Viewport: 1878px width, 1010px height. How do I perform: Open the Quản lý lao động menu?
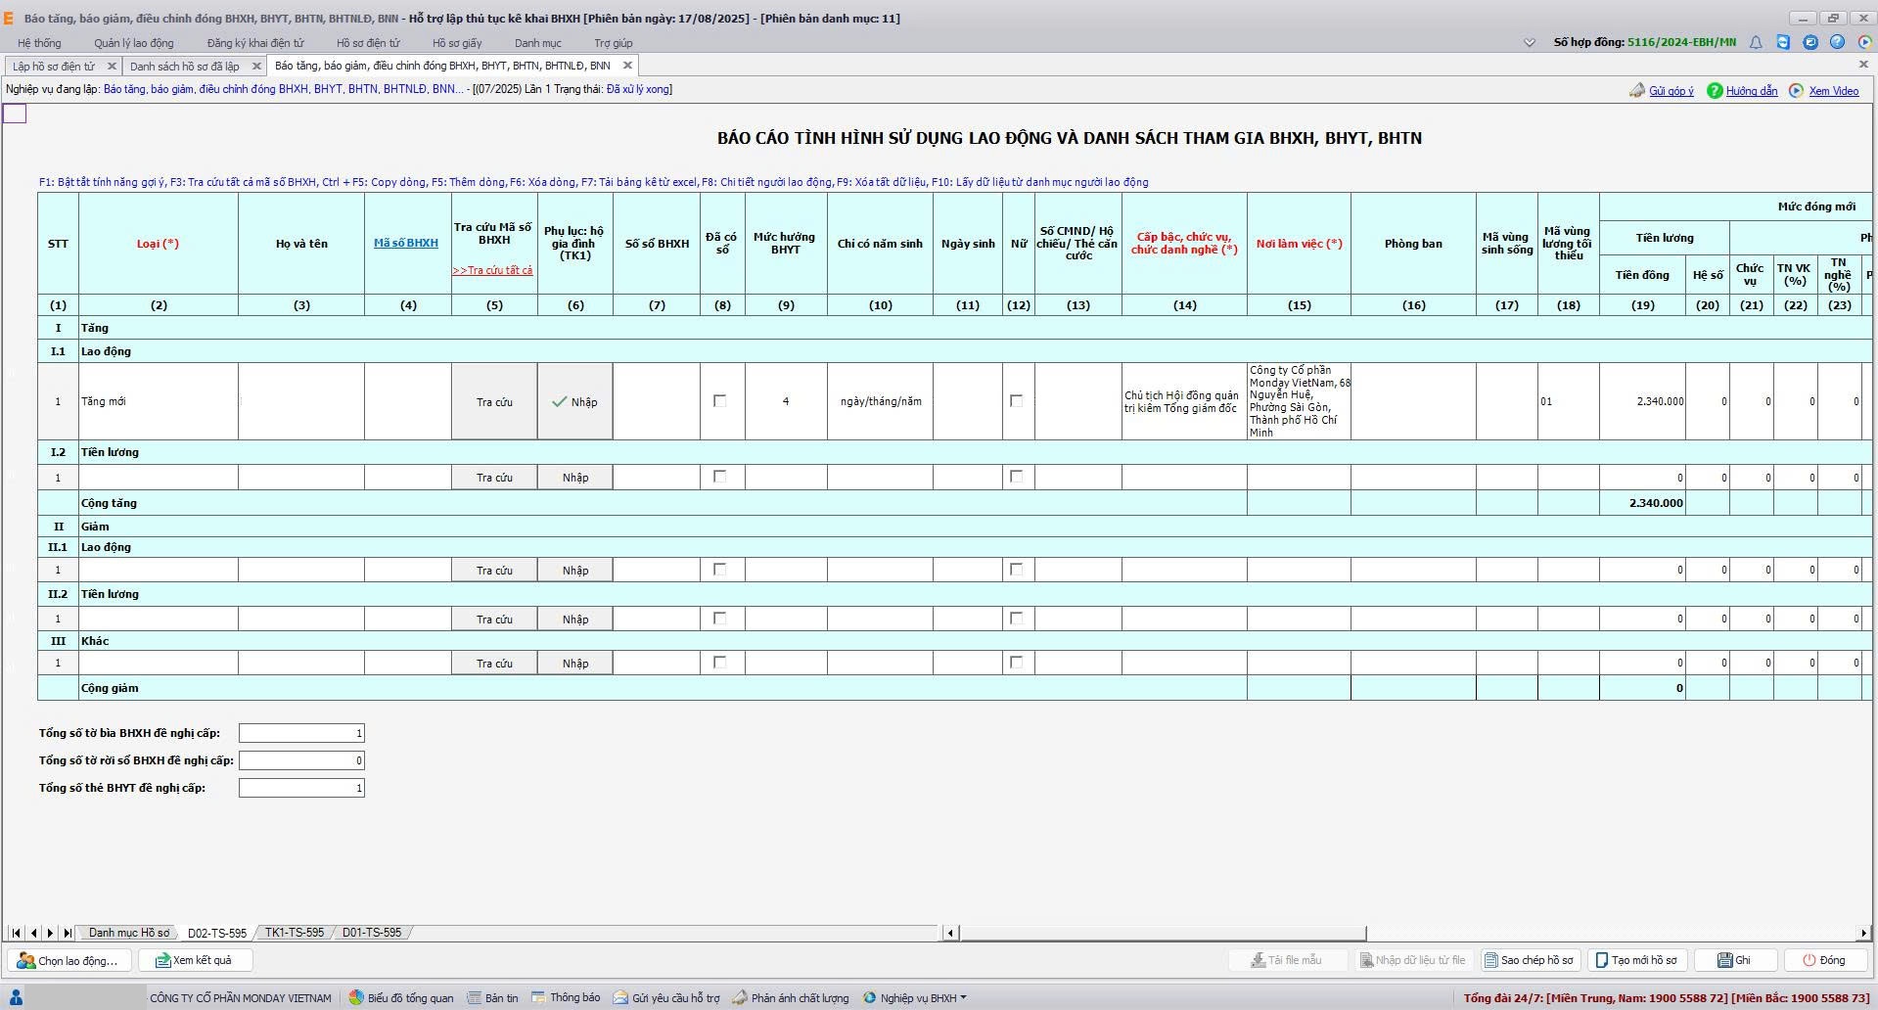tap(133, 43)
